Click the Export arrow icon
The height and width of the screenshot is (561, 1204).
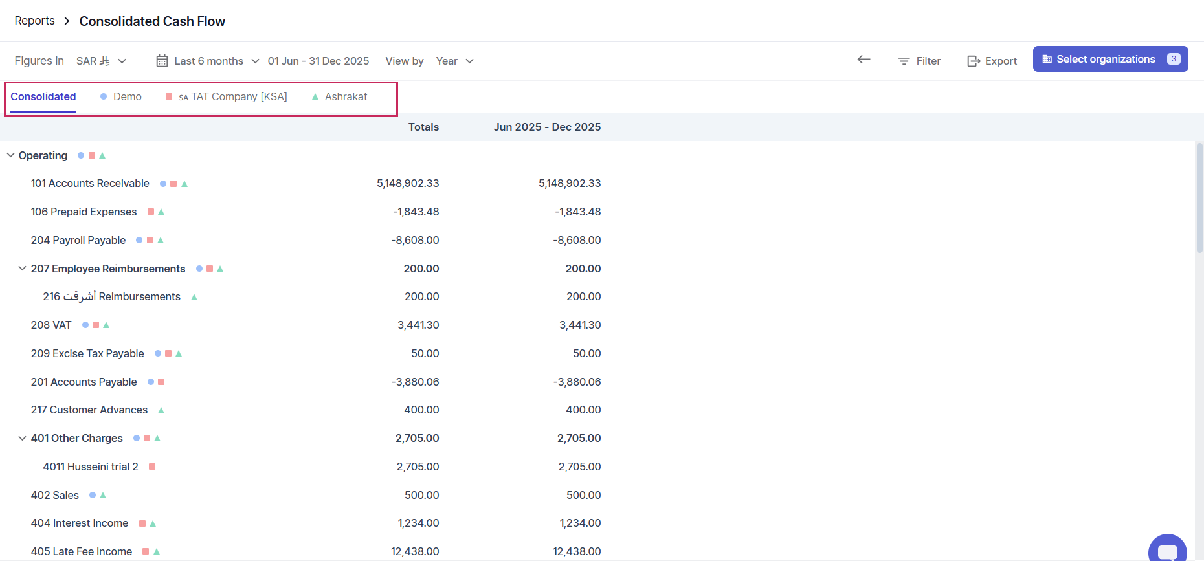973,61
